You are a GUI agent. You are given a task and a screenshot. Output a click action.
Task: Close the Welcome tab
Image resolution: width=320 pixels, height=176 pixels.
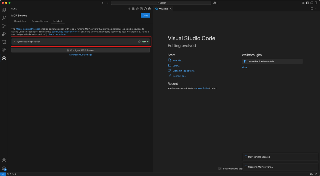(x=171, y=9)
